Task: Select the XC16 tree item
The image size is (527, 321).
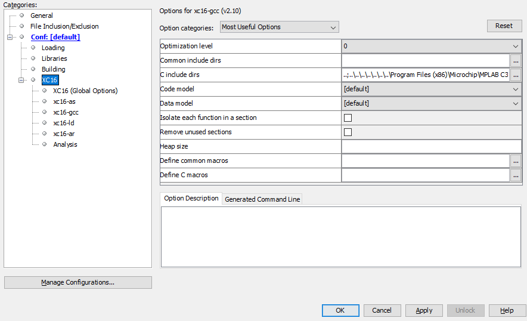Action: (x=49, y=80)
